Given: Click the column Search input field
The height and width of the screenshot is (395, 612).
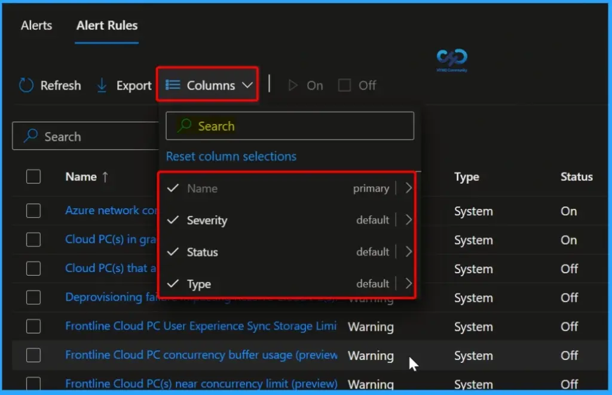Looking at the screenshot, I should pyautogui.click(x=290, y=126).
